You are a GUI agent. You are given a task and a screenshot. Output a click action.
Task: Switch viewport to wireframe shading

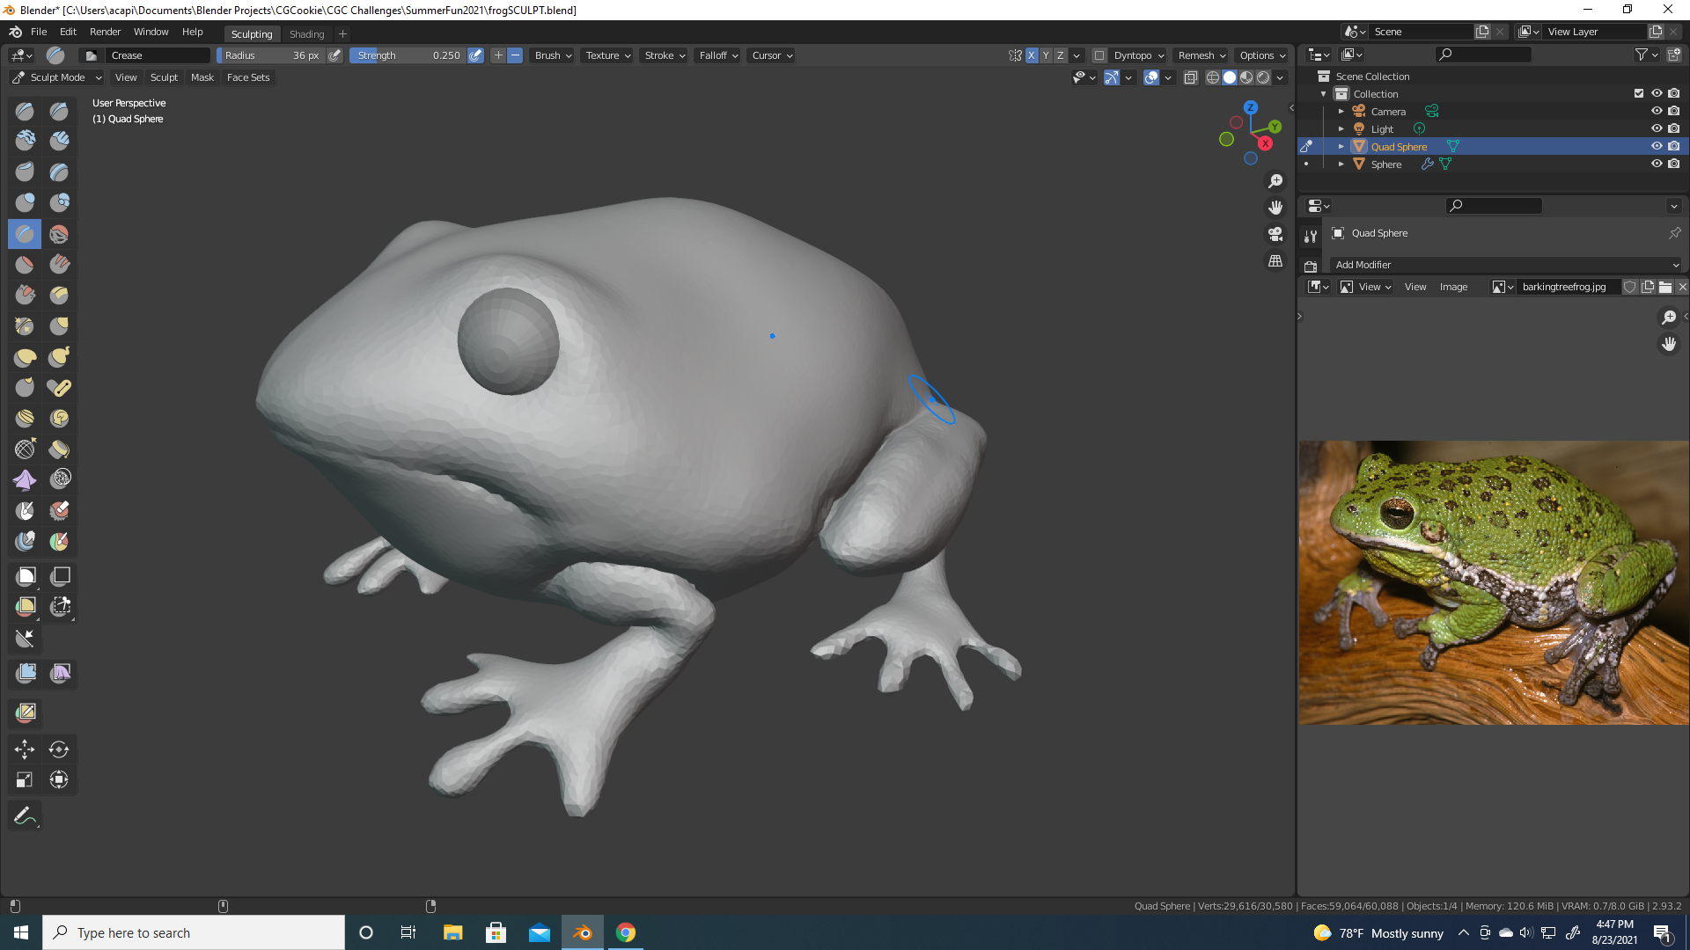pos(1212,77)
